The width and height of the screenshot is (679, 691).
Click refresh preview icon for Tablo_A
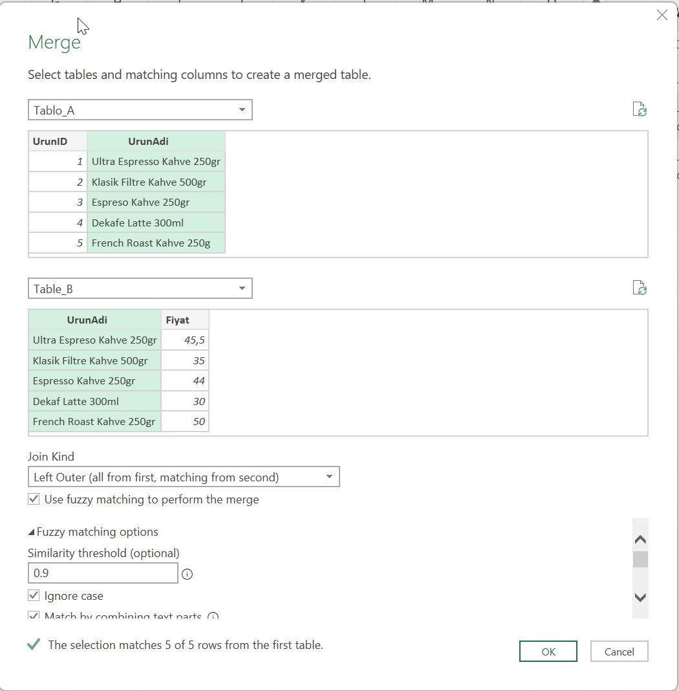[640, 109]
